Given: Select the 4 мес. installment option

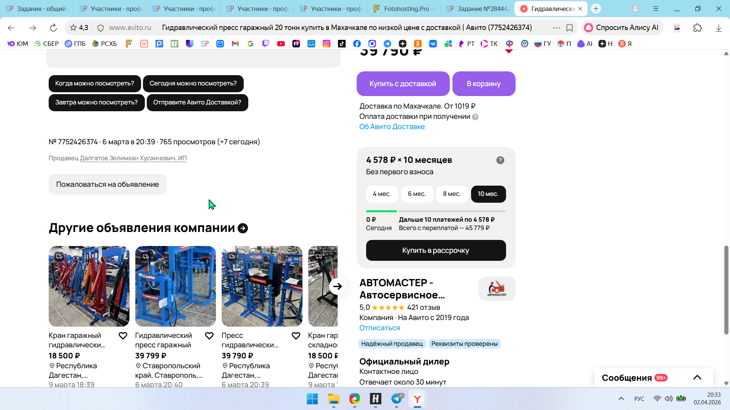Looking at the screenshot, I should click(382, 194).
